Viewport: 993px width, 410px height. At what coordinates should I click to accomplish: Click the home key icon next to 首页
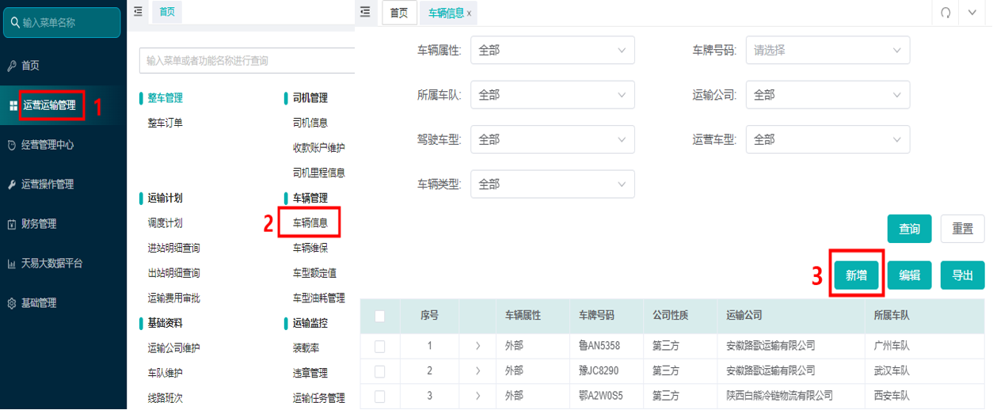[x=12, y=66]
